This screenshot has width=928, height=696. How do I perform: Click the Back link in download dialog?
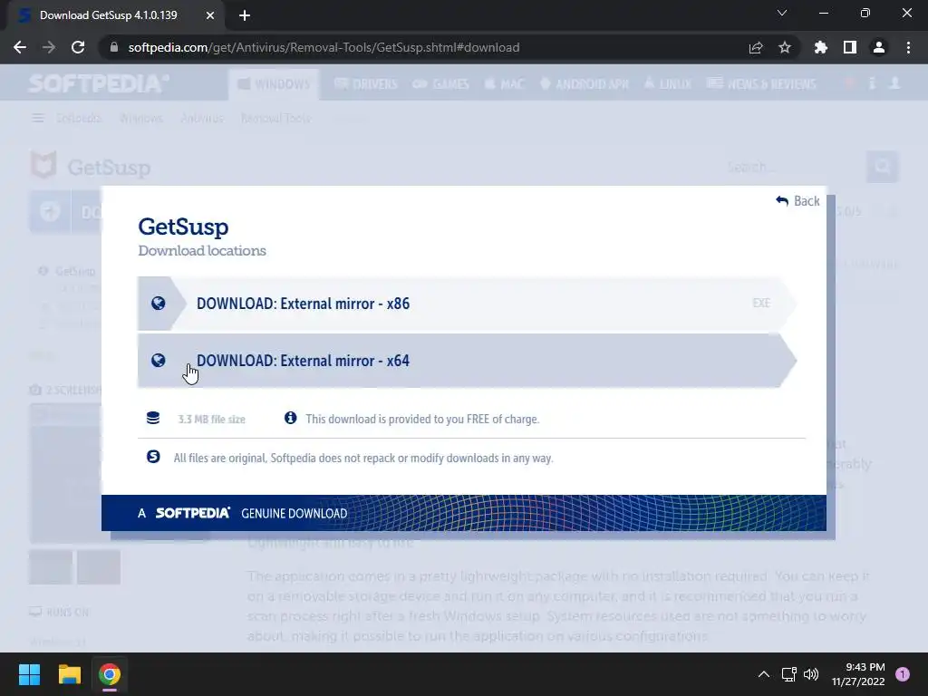click(x=797, y=201)
